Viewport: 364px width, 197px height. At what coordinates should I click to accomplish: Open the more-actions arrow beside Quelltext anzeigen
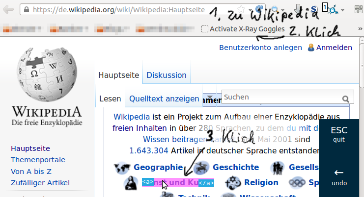[210, 97]
